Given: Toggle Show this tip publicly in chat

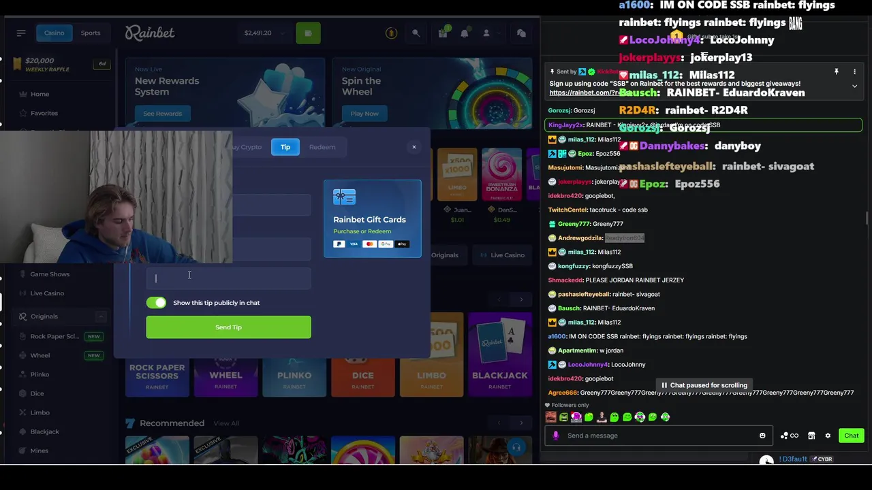Looking at the screenshot, I should pyautogui.click(x=156, y=303).
